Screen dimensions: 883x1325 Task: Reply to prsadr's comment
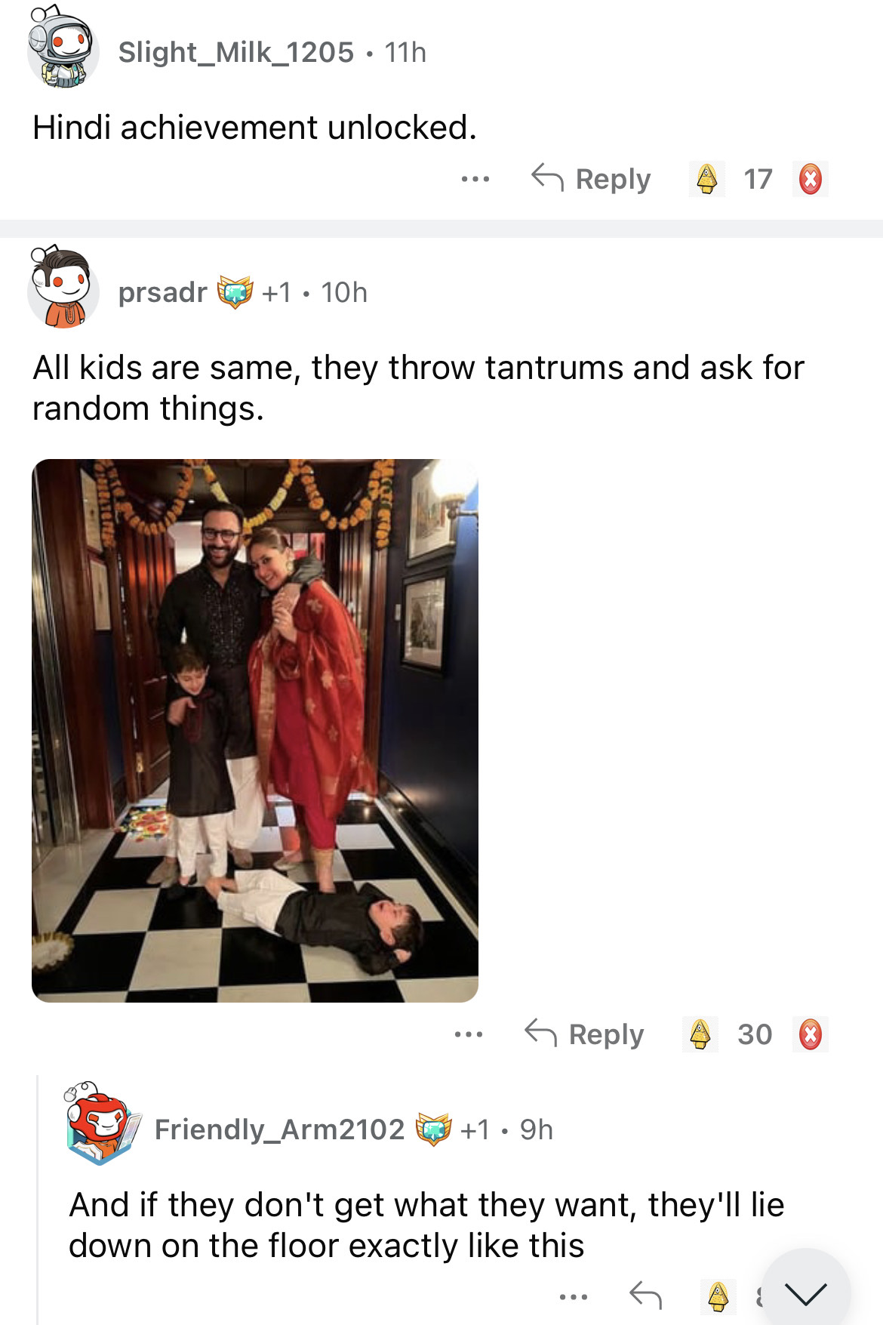coord(585,1034)
